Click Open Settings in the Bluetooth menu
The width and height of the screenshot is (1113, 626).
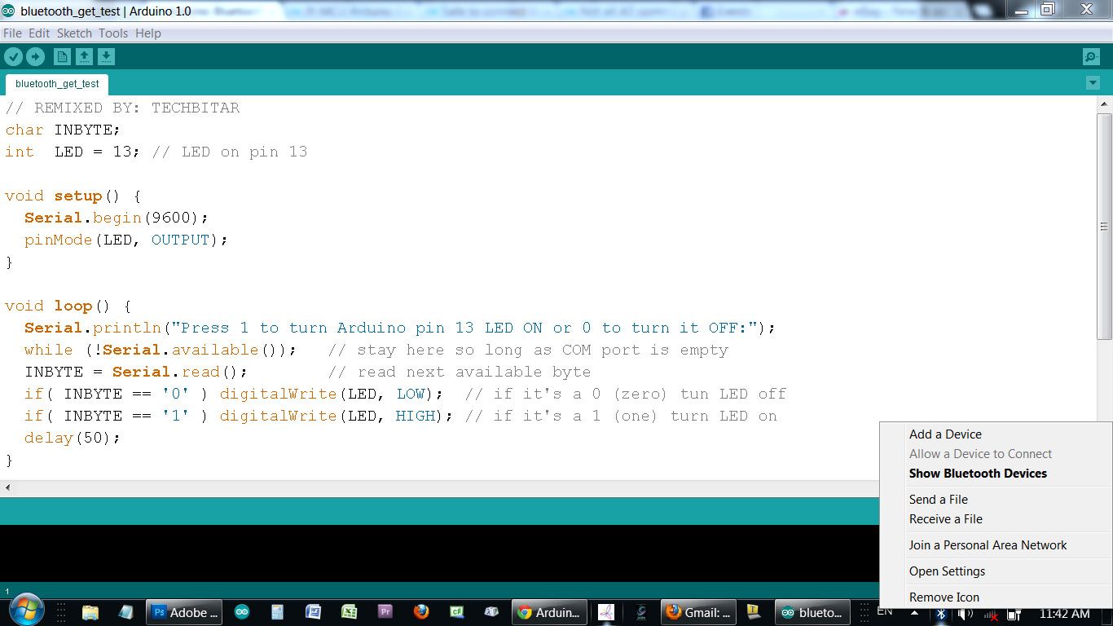[x=947, y=571]
